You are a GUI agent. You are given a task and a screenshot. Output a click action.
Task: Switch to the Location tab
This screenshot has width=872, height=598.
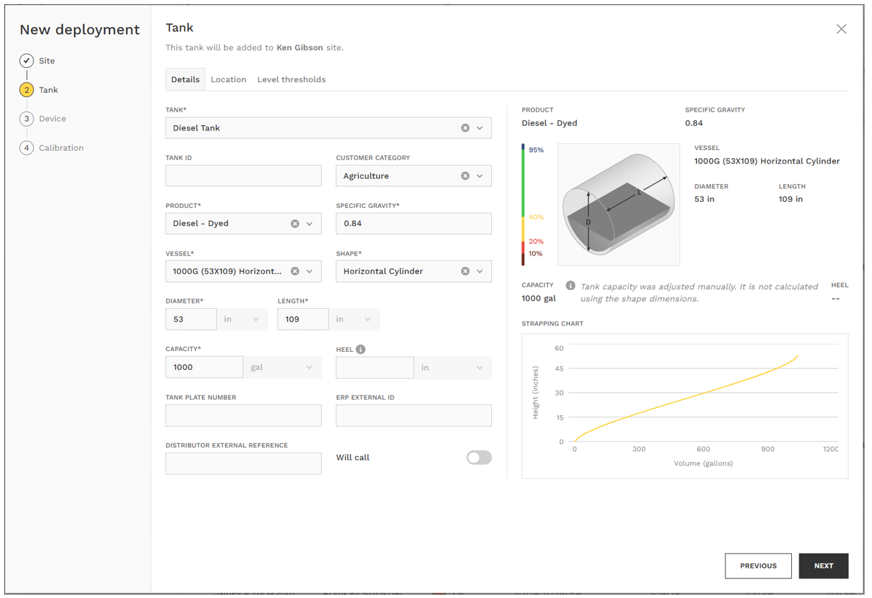228,79
